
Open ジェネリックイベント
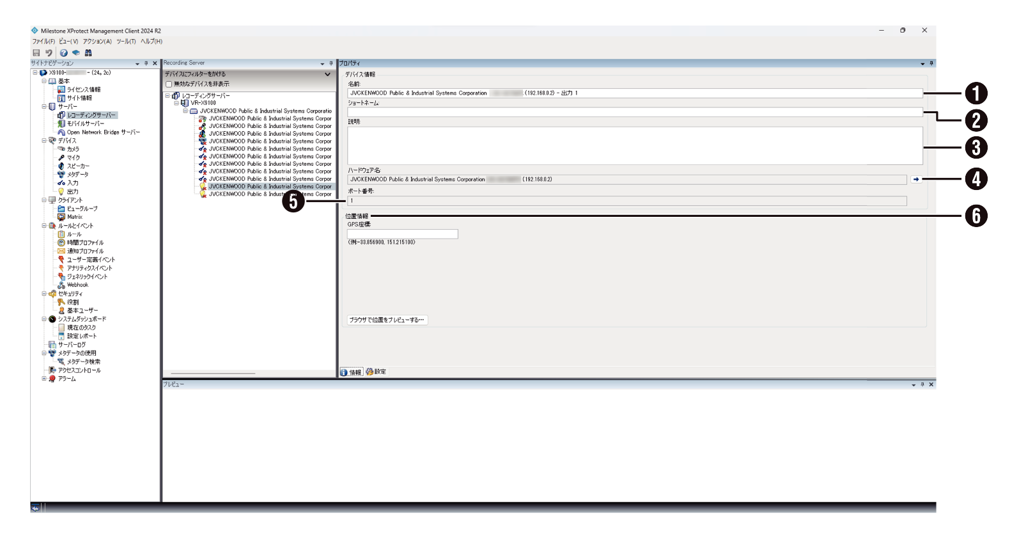[x=87, y=276]
